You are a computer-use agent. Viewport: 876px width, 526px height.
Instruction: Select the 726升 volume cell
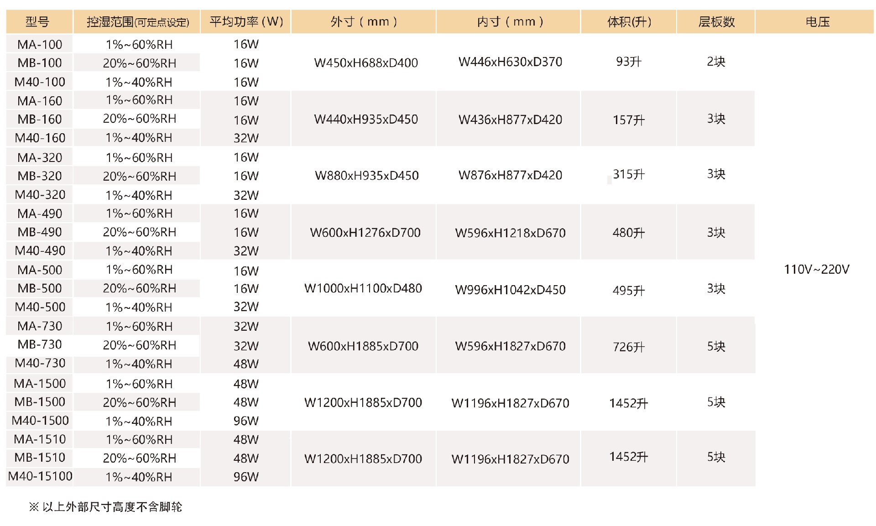tap(629, 347)
